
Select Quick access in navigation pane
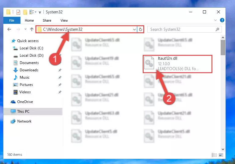28,41
